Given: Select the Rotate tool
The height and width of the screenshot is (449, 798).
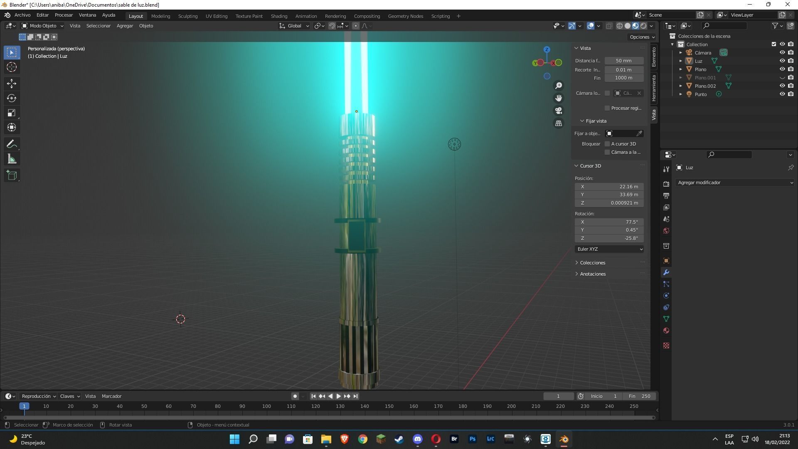Looking at the screenshot, I should (x=12, y=98).
